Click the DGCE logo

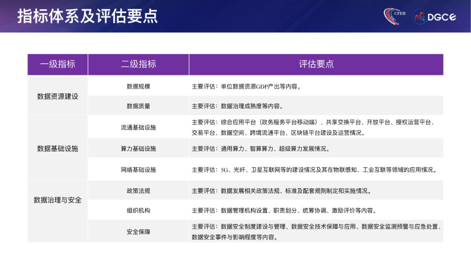(434, 17)
